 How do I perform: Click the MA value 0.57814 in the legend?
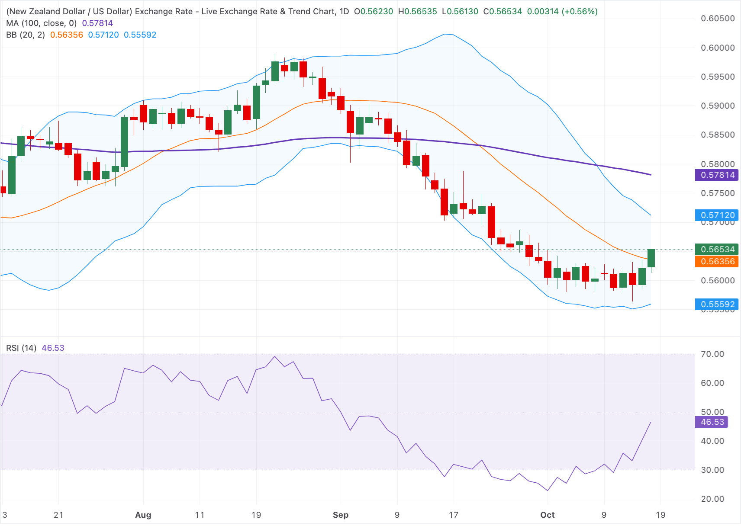(x=97, y=23)
